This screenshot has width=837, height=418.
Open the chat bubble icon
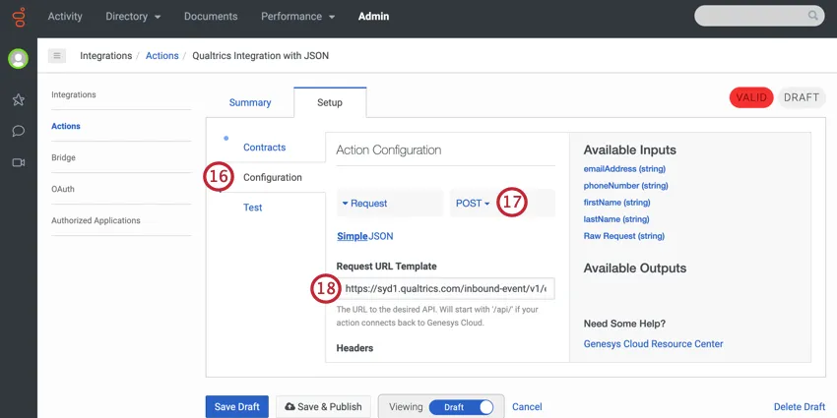[x=18, y=131]
